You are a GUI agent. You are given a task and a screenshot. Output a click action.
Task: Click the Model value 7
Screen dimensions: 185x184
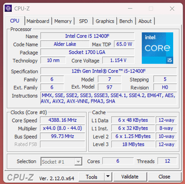(x=109, y=79)
